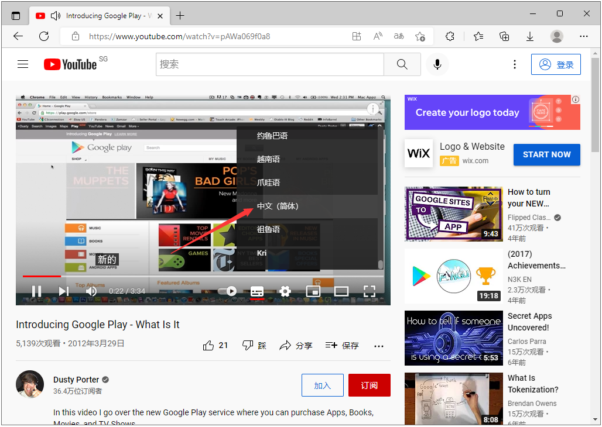The width and height of the screenshot is (602, 427).
Task: Open the Favorites list
Action: click(x=478, y=36)
